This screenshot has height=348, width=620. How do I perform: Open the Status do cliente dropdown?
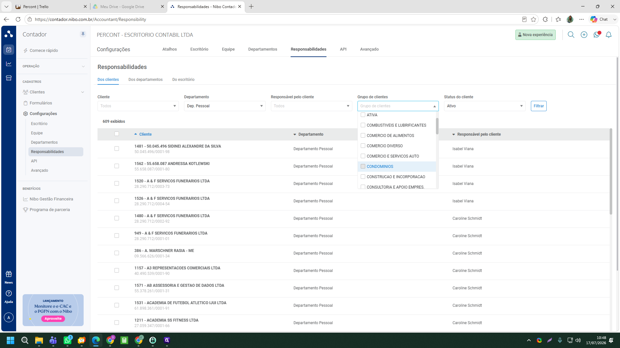[485, 106]
